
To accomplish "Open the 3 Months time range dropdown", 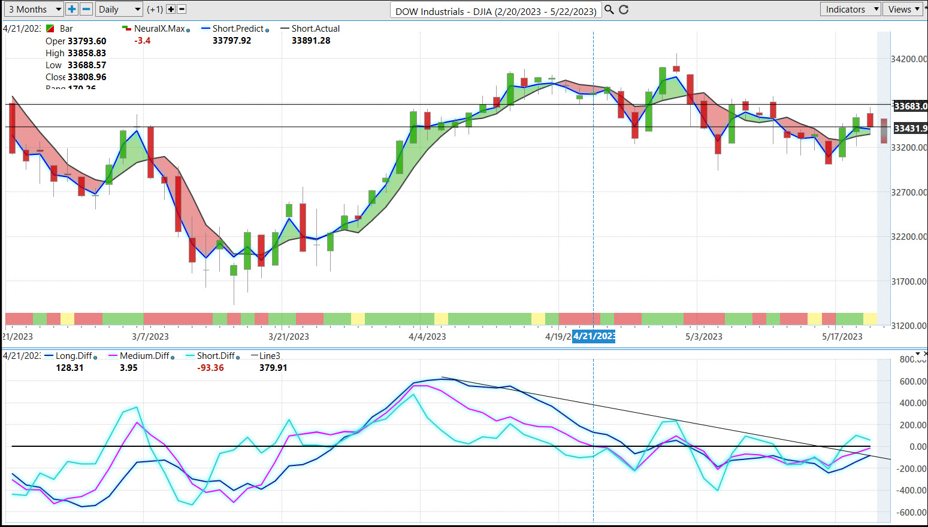I will [x=34, y=9].
